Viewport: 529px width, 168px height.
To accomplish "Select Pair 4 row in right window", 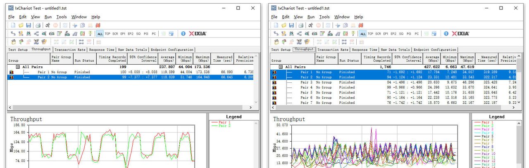I will (x=393, y=87).
